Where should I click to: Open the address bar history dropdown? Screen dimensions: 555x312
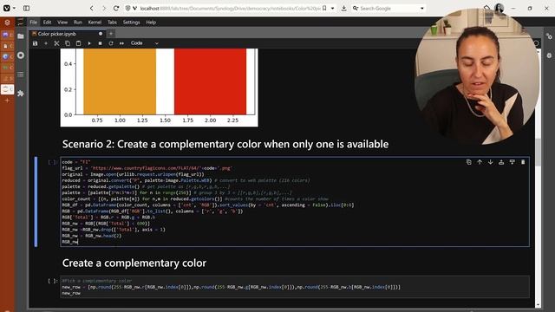click(x=332, y=8)
